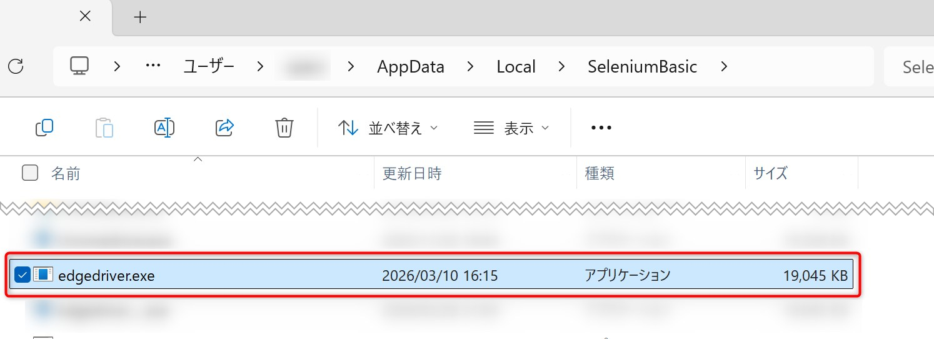
Task: Go to the Local folder breadcrumb
Action: point(516,67)
